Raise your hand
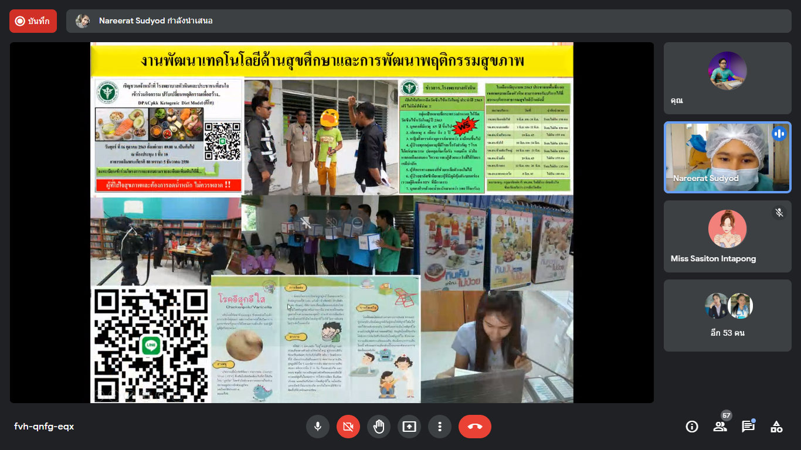Screen dimensions: 801x450 tap(379, 427)
